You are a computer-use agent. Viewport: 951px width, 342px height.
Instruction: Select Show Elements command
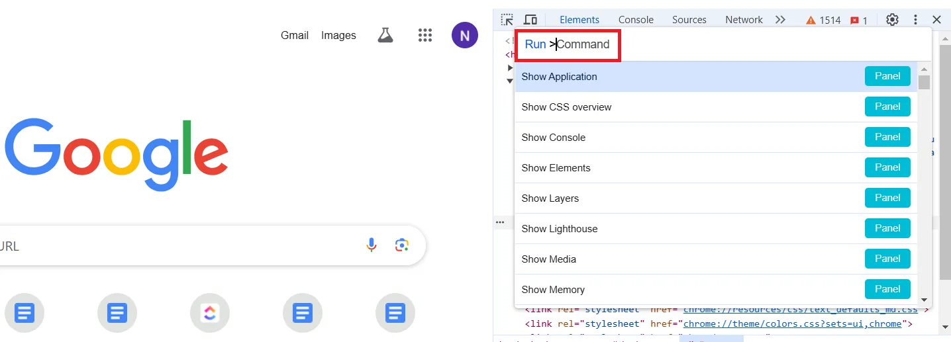click(716, 168)
